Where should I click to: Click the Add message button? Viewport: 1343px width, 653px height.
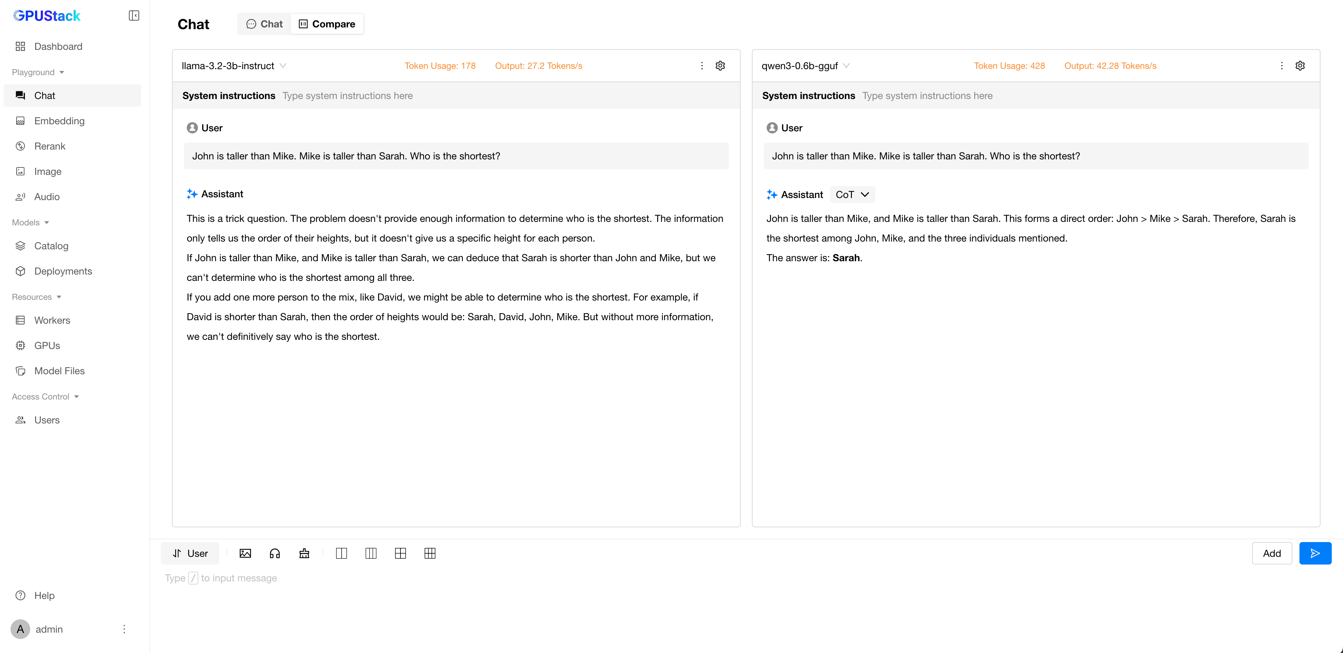1272,553
